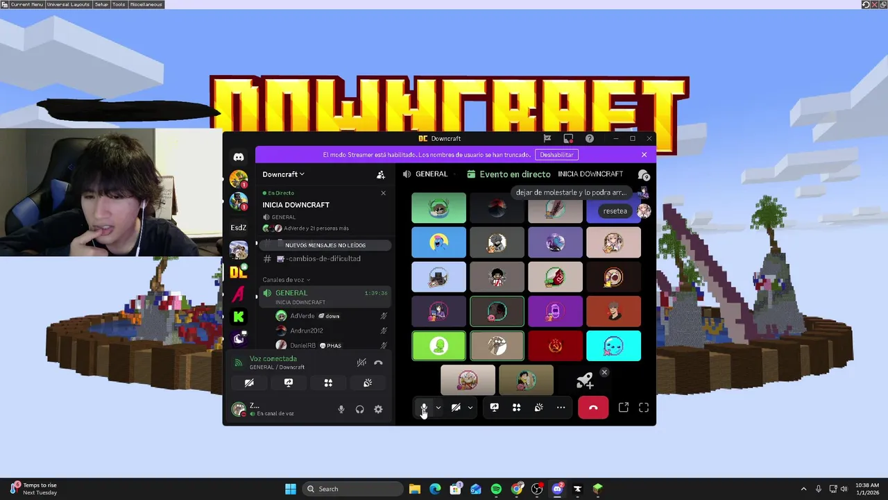Toggle deafen headphones in the user panel
This screenshot has width=888, height=500.
pos(359,410)
